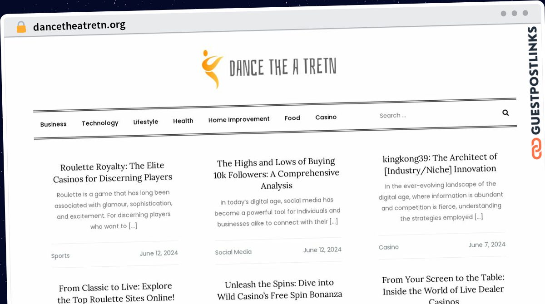This screenshot has height=304, width=545.
Task: Select the Food menu item
Action: [292, 118]
